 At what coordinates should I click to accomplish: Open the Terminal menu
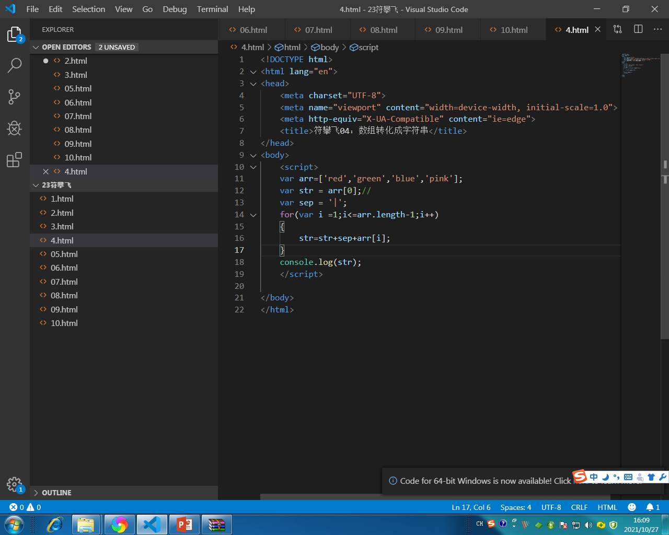[213, 9]
